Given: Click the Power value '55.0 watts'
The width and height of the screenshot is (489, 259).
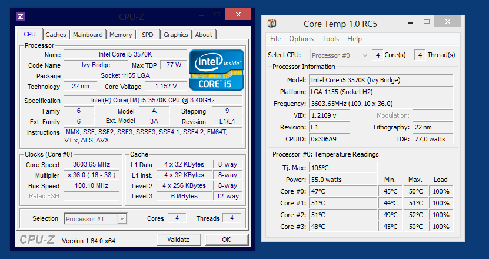Looking at the screenshot, I should click(x=343, y=180).
